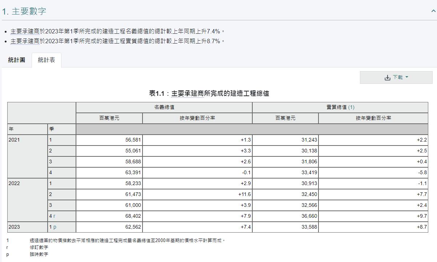The image size is (437, 262).
Task: Switch to the 統計圖 tab
Action: click(x=17, y=60)
